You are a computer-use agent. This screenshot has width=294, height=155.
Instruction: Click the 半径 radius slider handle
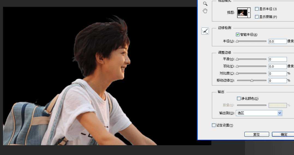(x=237, y=41)
